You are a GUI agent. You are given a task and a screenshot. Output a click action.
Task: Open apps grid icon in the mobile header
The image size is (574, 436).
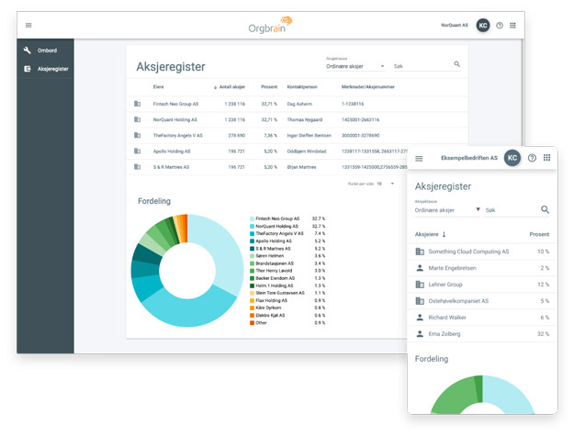click(546, 159)
